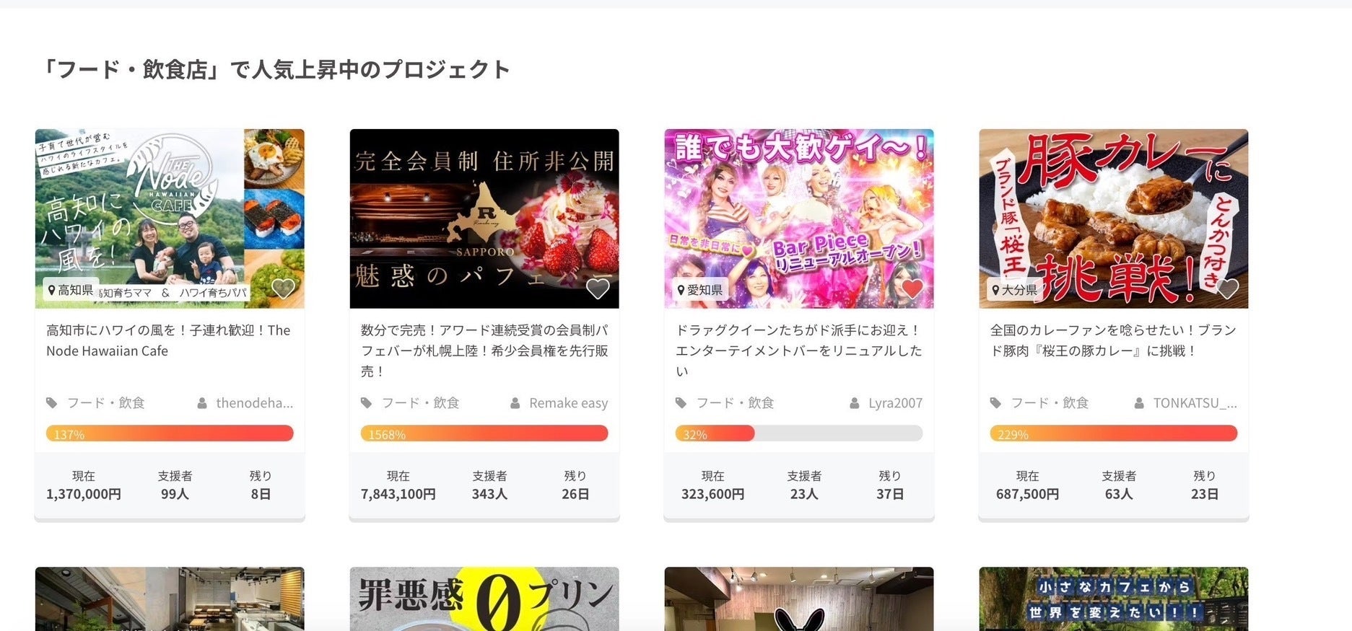Screen dimensions: 1352x631
Task: Click tag icon on 豚カレー card
Action: pos(996,403)
